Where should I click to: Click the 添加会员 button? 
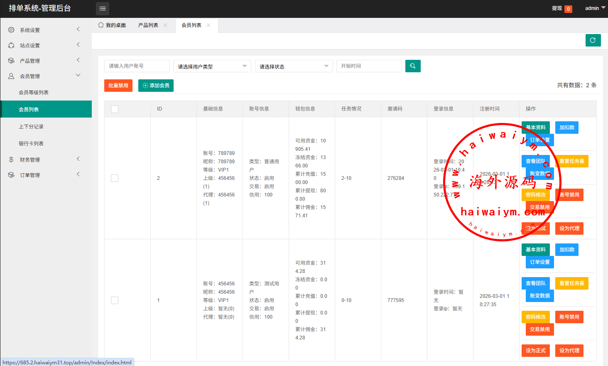pyautogui.click(x=156, y=86)
